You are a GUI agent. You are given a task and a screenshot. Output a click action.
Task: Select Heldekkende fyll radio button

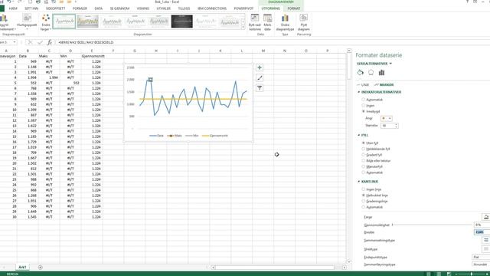(x=363, y=149)
